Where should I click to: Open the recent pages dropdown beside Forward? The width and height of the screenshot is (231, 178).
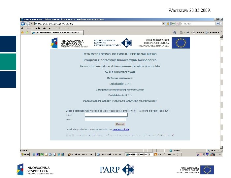[32, 24]
